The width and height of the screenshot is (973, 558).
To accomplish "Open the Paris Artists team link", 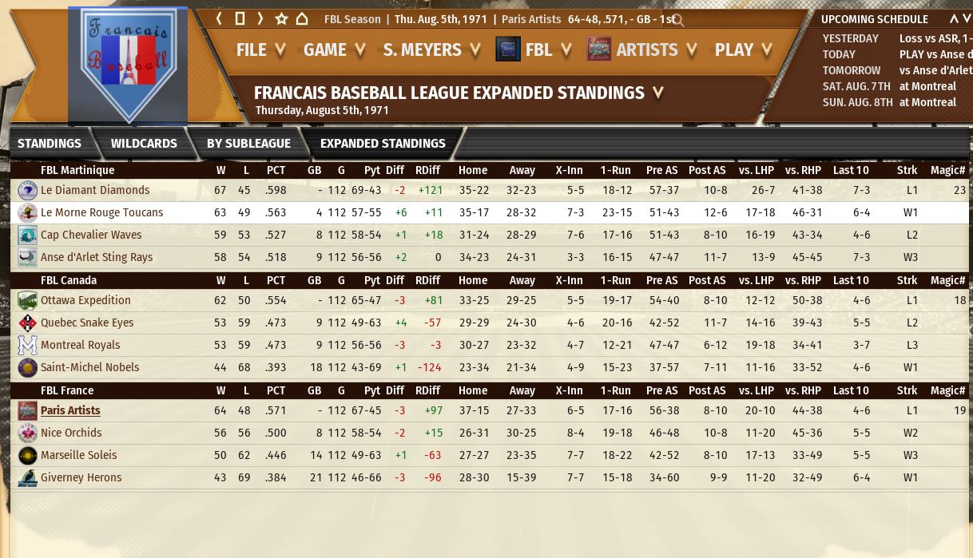I will (70, 410).
